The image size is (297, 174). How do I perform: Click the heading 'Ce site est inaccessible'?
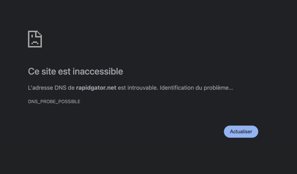point(75,71)
